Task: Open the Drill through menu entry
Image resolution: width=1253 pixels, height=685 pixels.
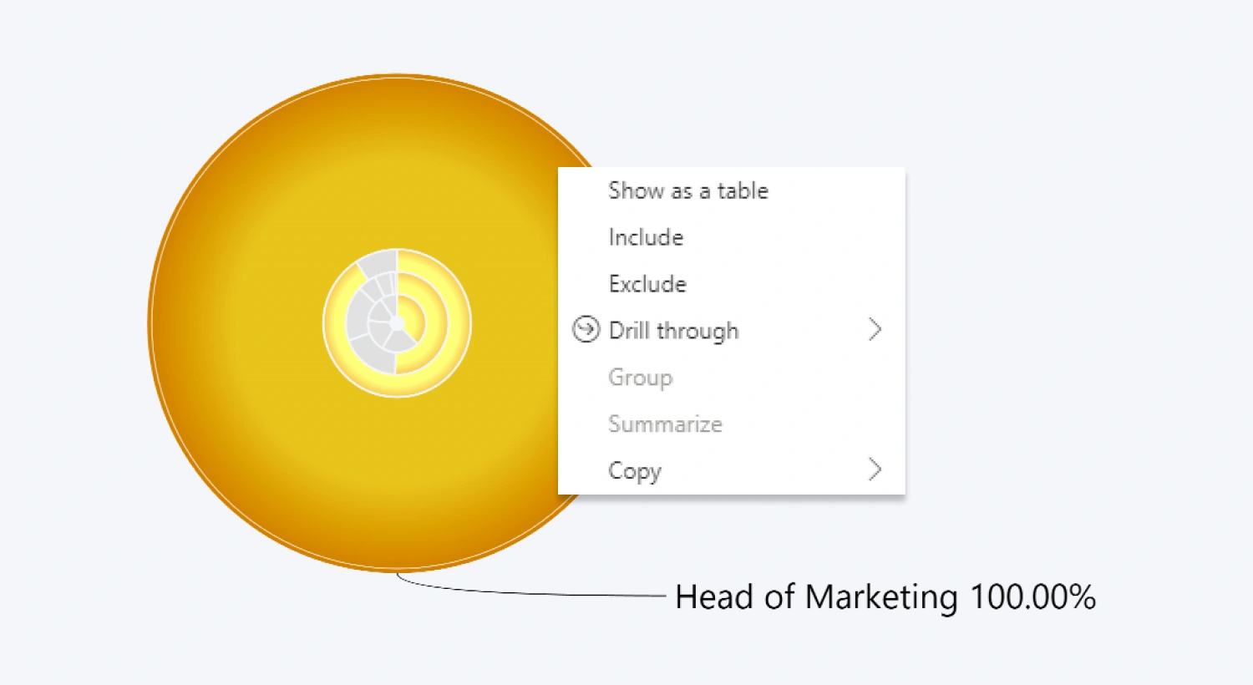Action: pos(673,330)
